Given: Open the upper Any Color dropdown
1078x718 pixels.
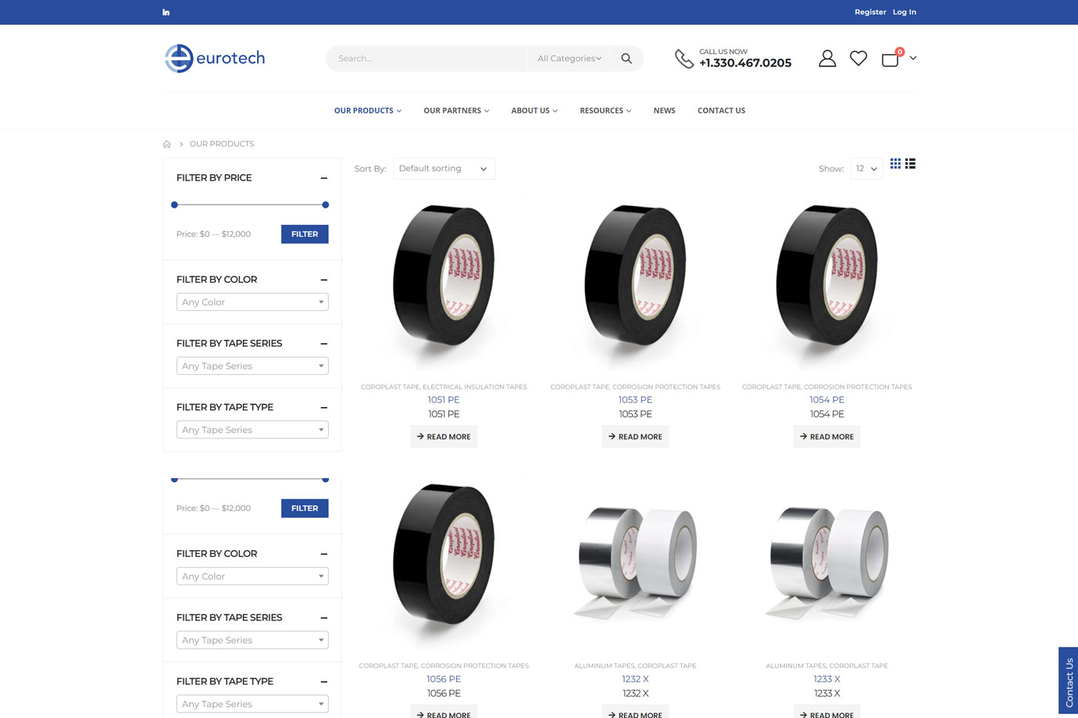Looking at the screenshot, I should (252, 302).
